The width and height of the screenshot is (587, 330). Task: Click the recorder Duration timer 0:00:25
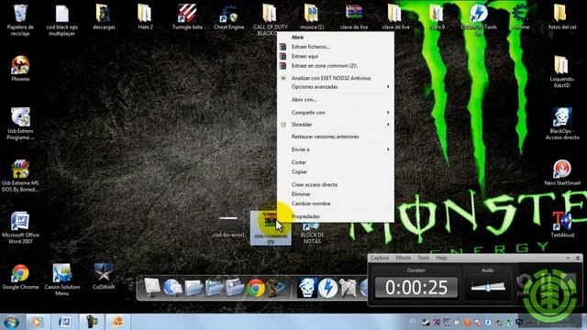(x=416, y=287)
